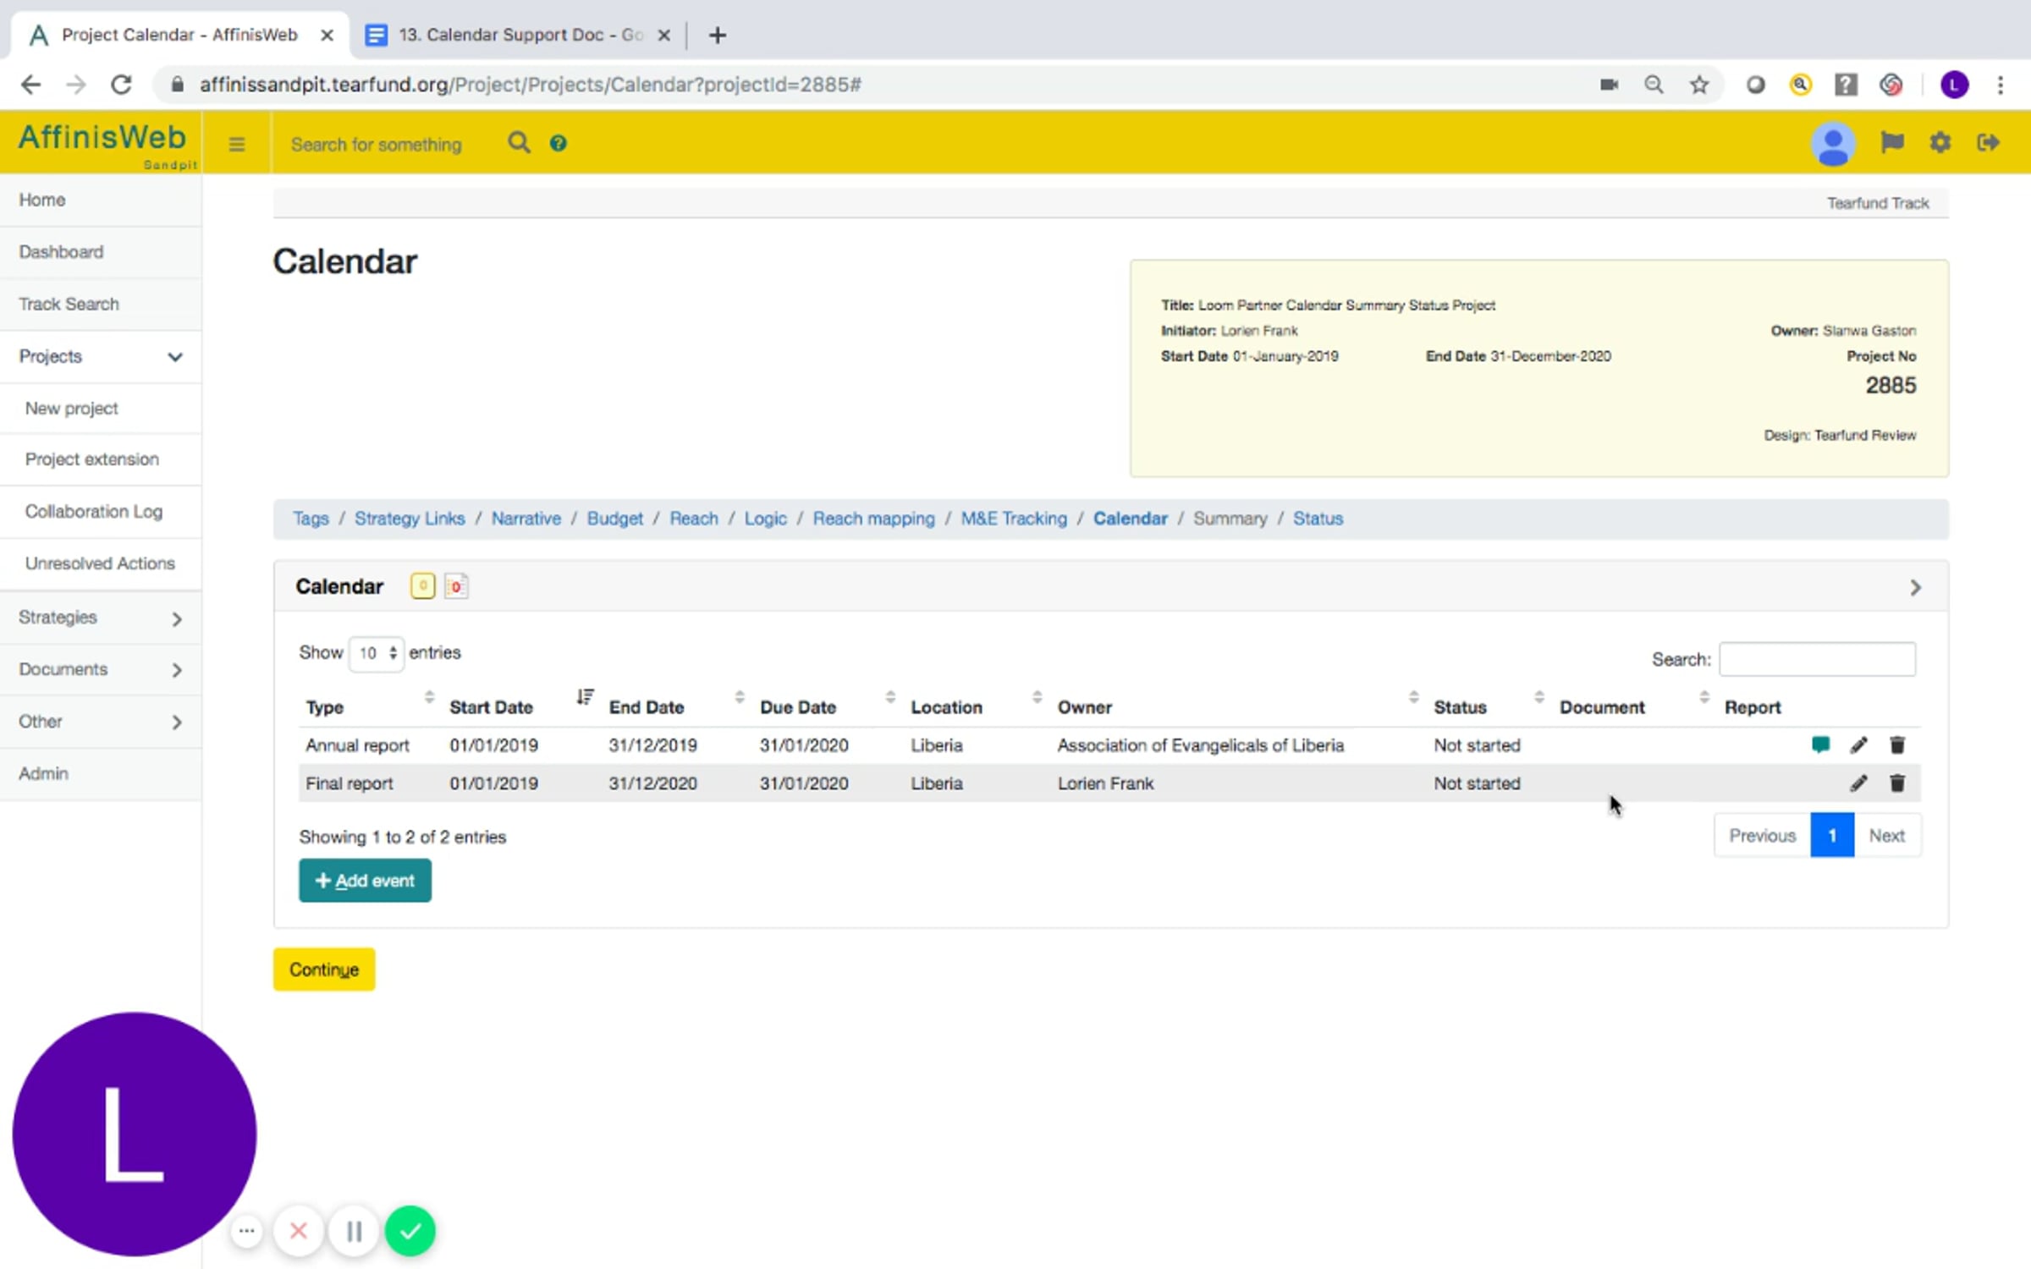2031x1269 pixels.
Task: Click the table Search input field
Action: (1817, 659)
